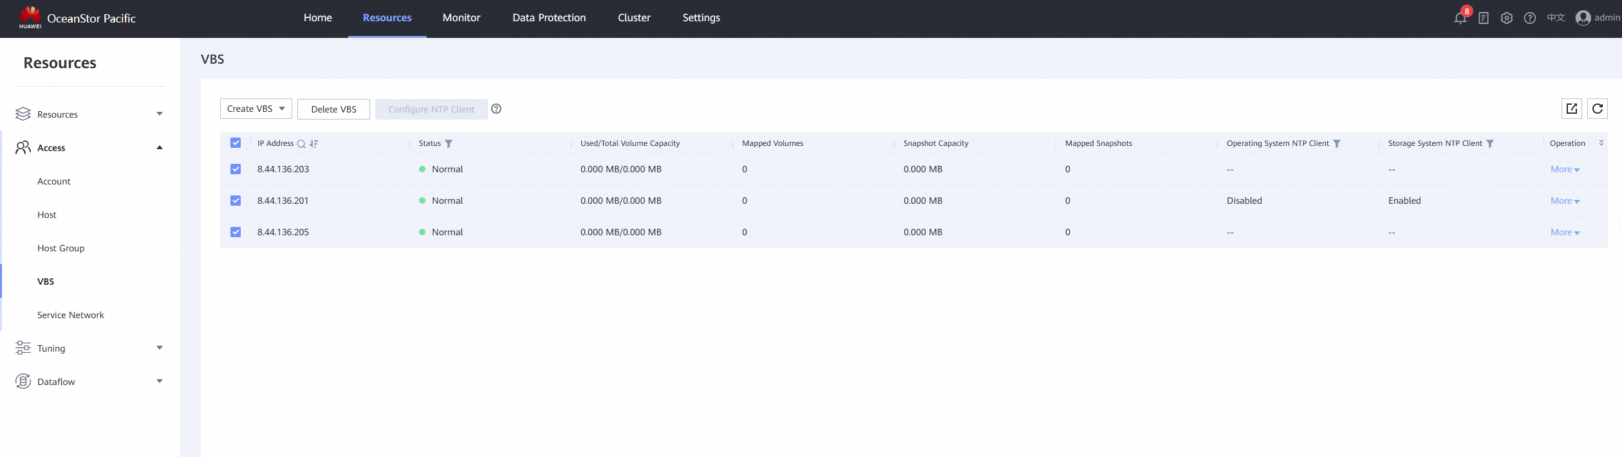Go to the Home tab
The height and width of the screenshot is (457, 1622).
pyautogui.click(x=318, y=18)
